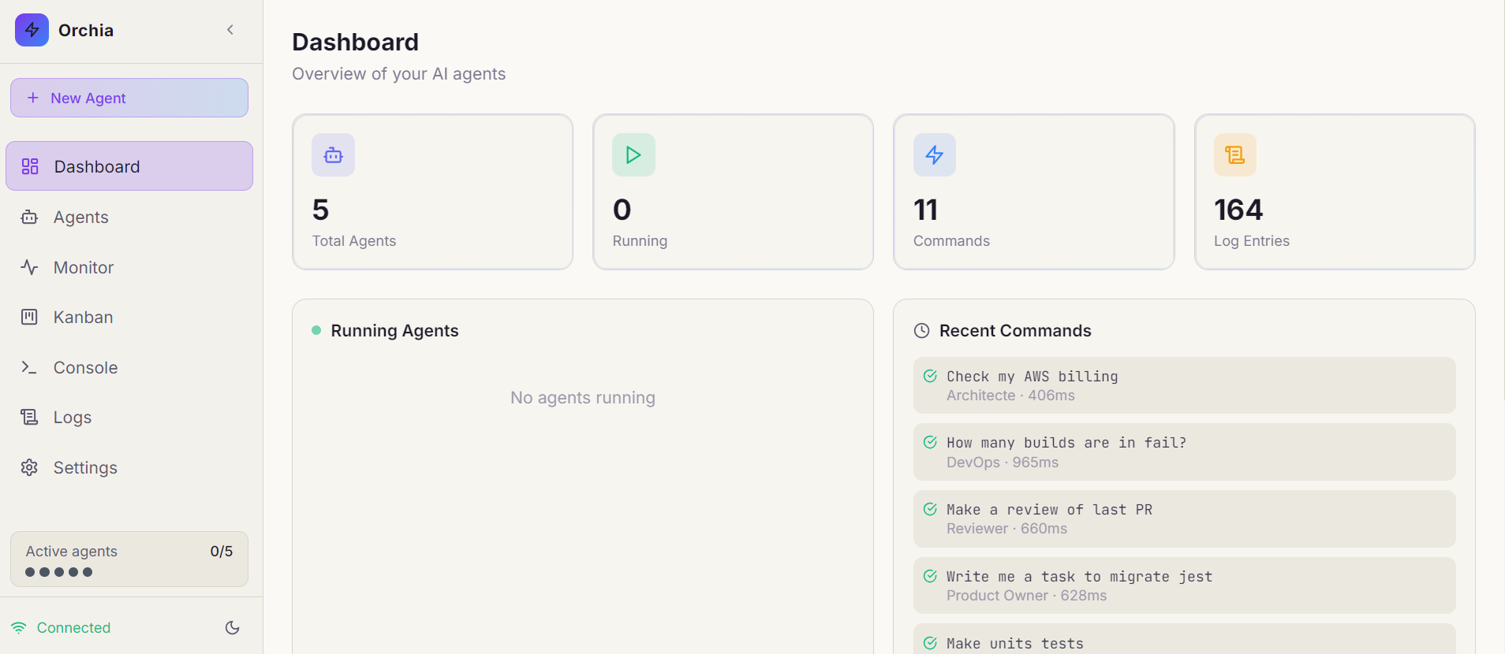Click the 'Architecte · 406ms' label
The image size is (1505, 654).
point(1010,396)
